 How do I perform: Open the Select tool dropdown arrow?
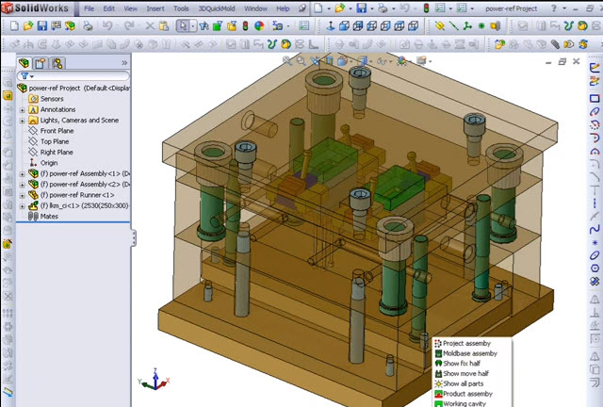(x=193, y=26)
